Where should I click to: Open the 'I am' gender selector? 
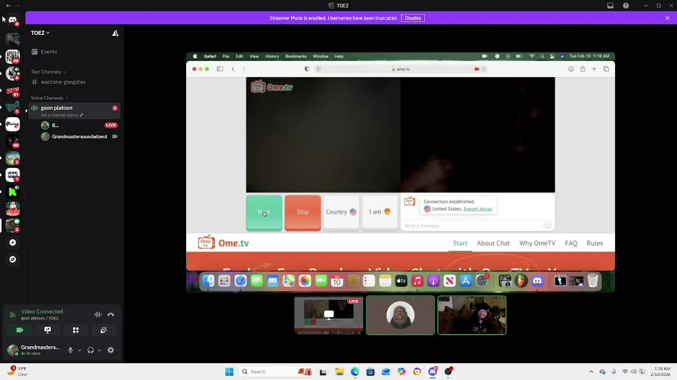click(x=380, y=213)
